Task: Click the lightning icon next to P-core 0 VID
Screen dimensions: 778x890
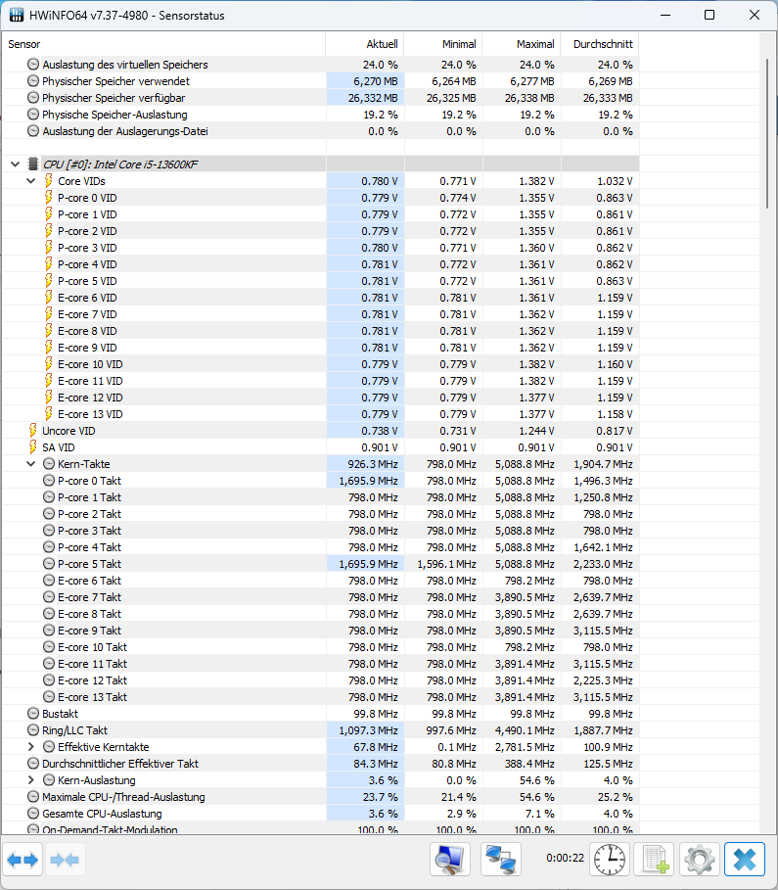Action: point(49,198)
